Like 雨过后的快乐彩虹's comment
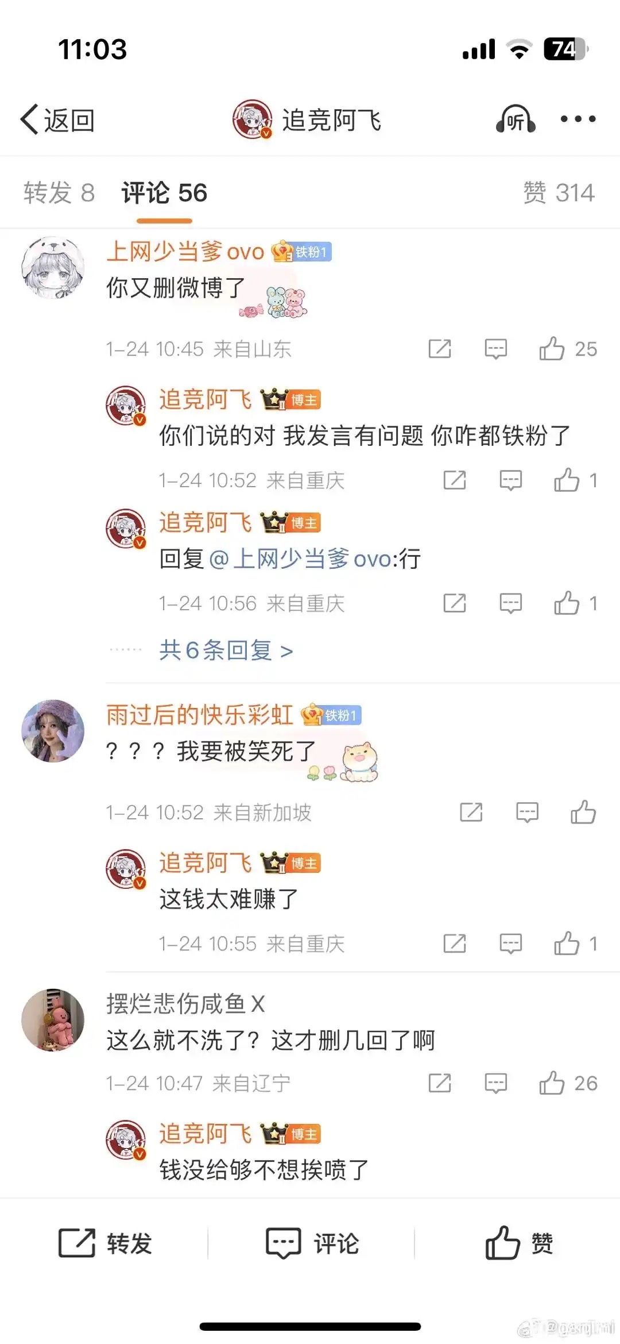Screen dimensions: 620x1344 [x=583, y=812]
